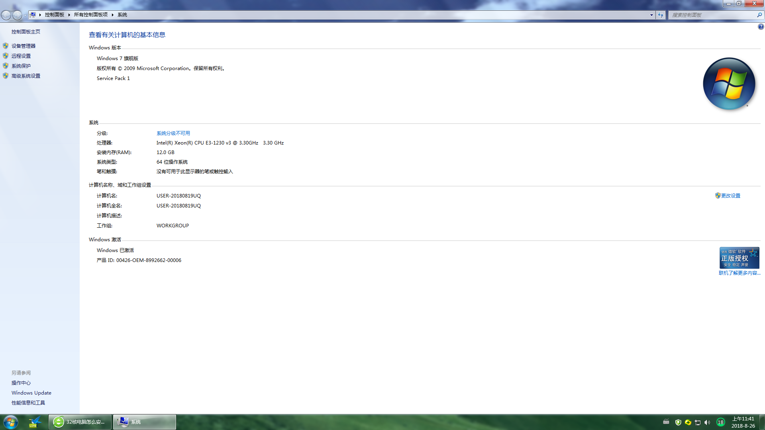Screen dimensions: 765x430
Task: Click the shield icon beside 远程设置
Action: [x=6, y=56]
